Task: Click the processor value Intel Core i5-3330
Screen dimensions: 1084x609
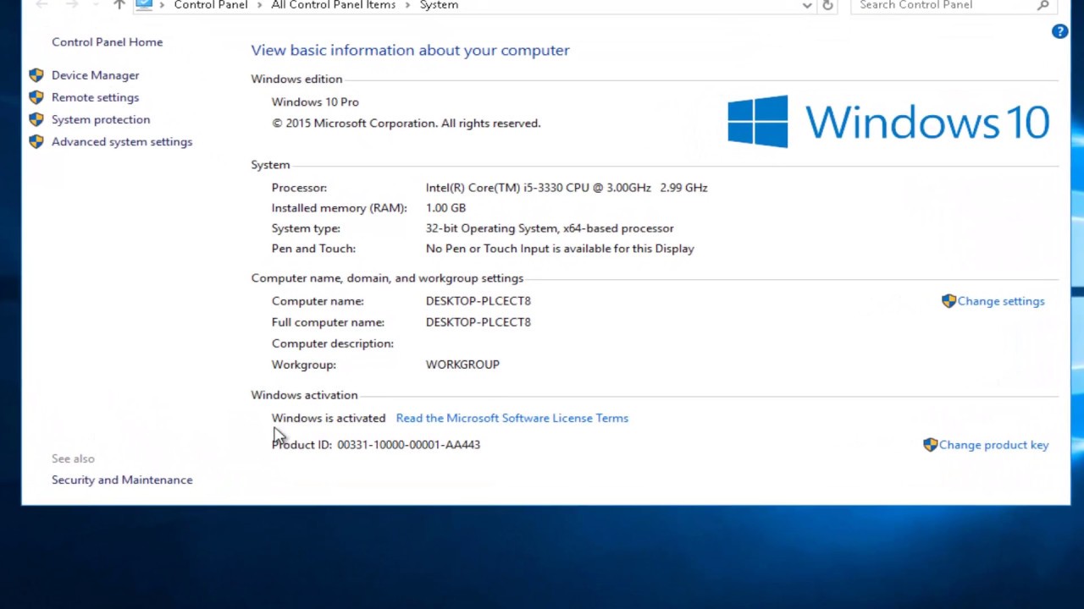Action: pyautogui.click(x=567, y=187)
